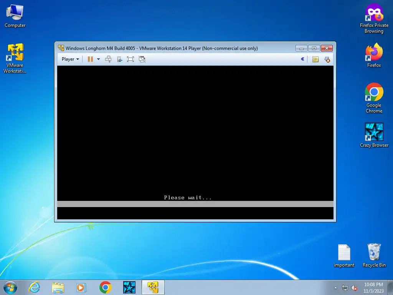Select the Firefox Private Browsing shortcut
Viewport: 393px width, 295px height.
(x=374, y=18)
